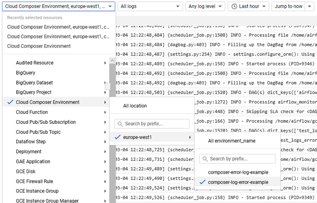
Task: Expand the Dataflow Step submenu arrow
Action: 105,141
